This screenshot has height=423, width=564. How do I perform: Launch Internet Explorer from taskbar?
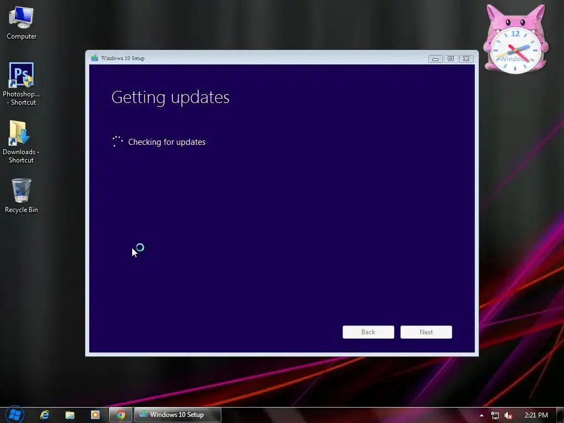tap(45, 415)
